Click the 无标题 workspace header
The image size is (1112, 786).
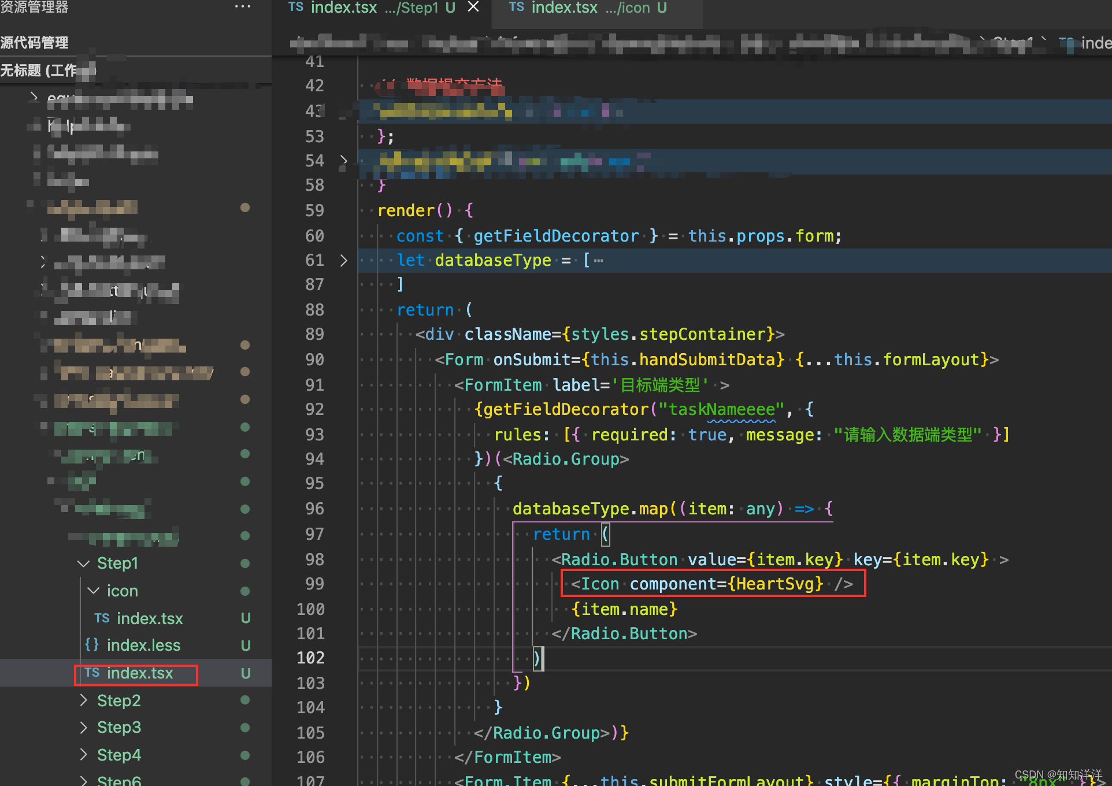(x=40, y=71)
